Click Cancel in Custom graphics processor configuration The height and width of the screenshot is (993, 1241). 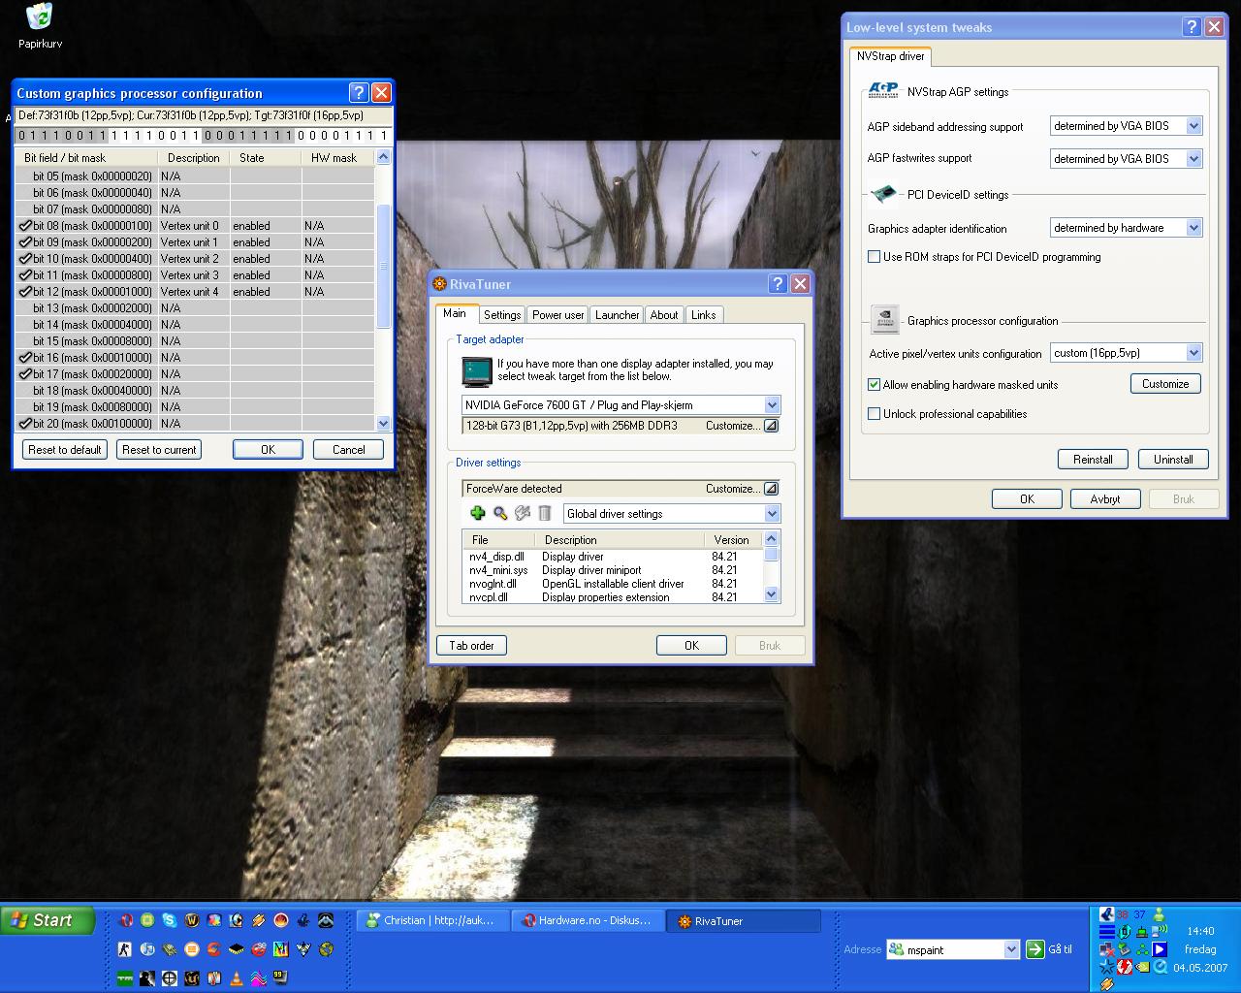(349, 450)
